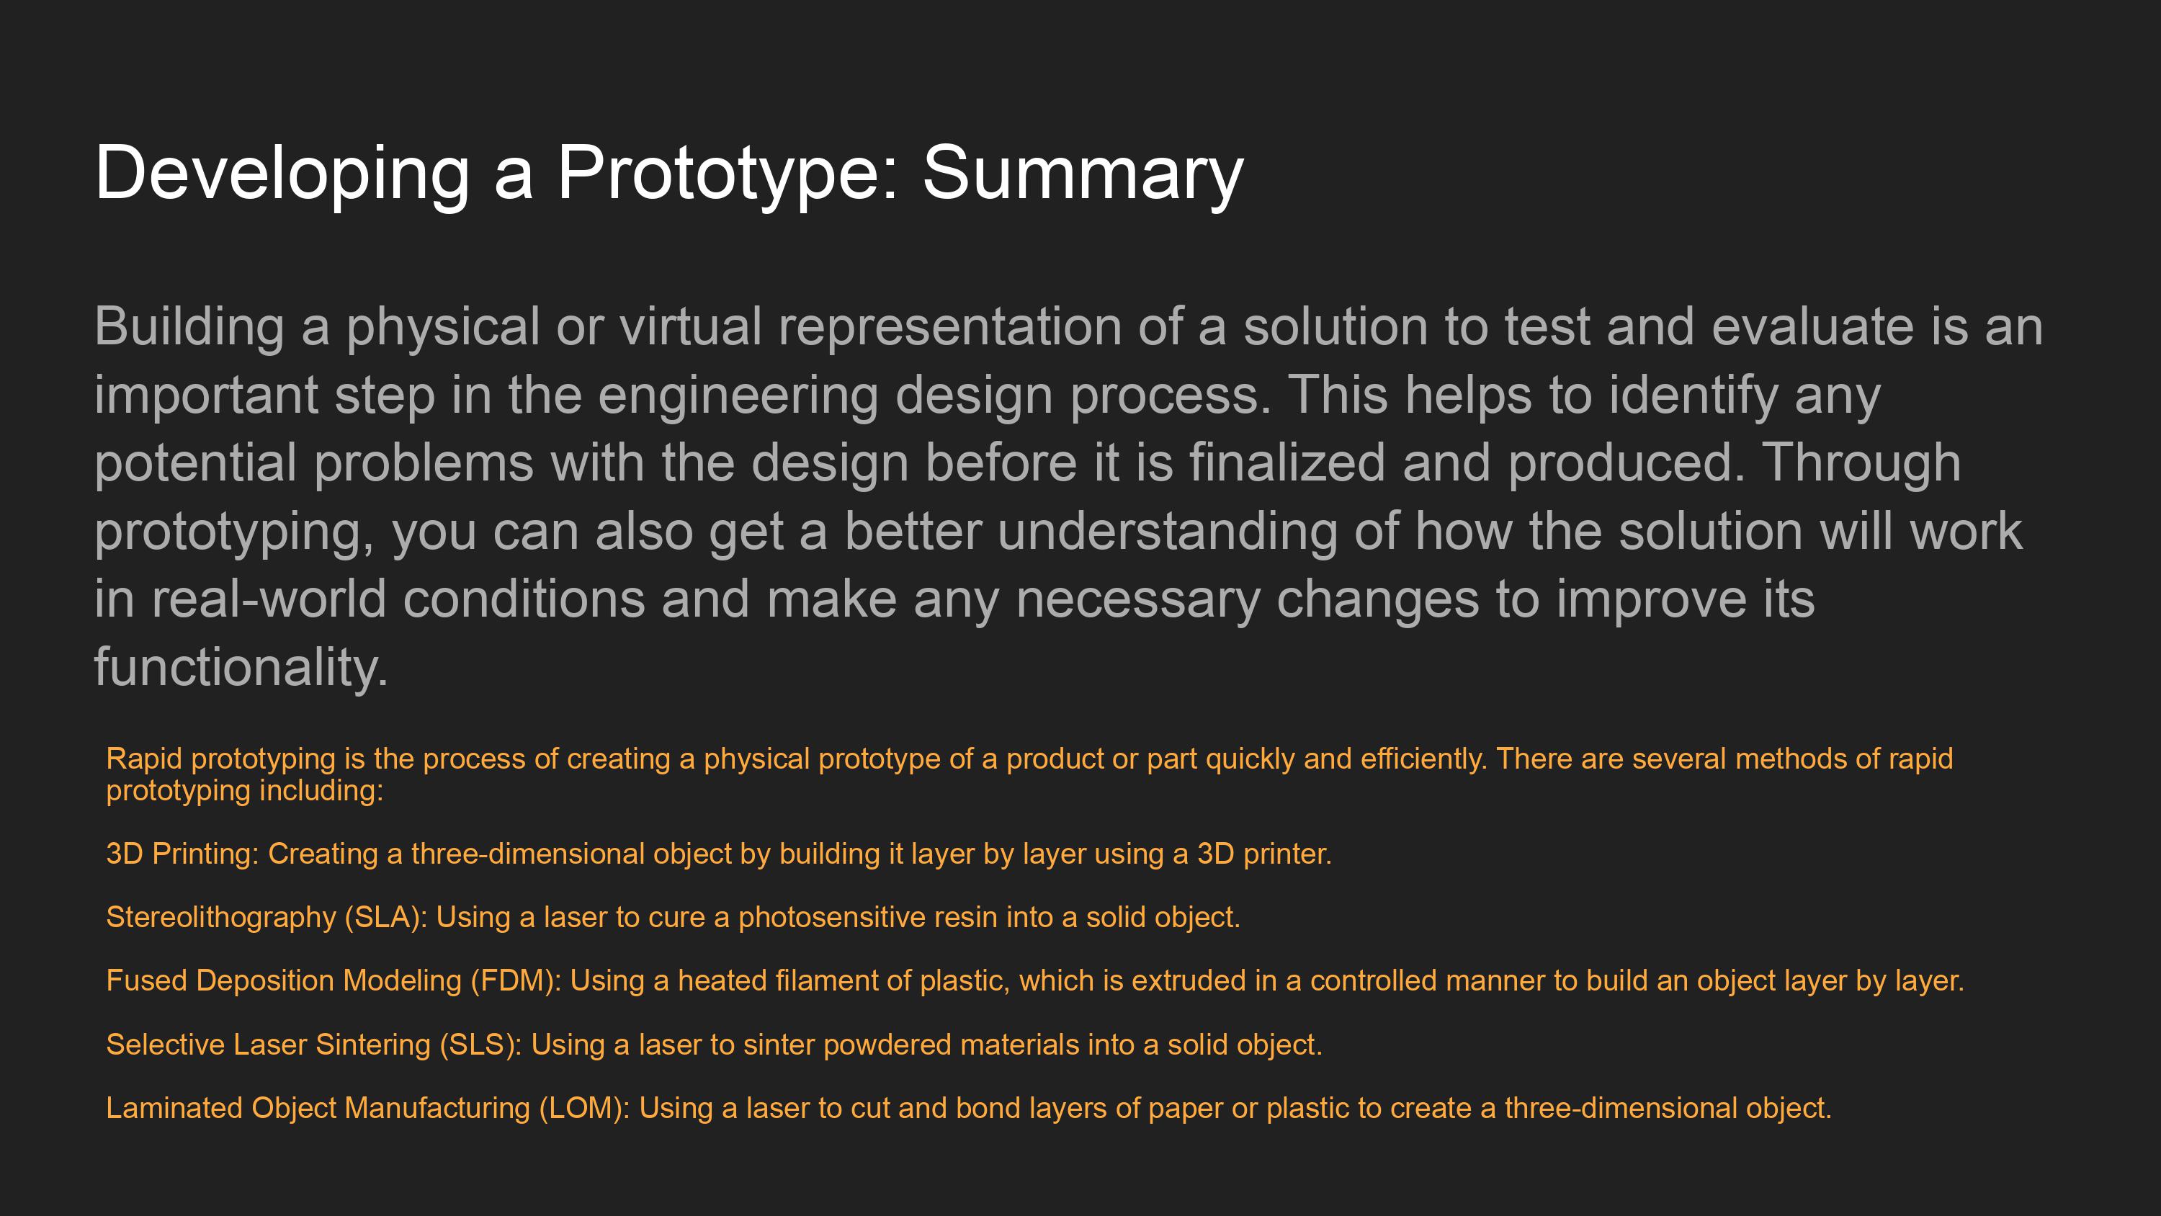Screen dimensions: 2161x1216
Task: Click the phrase 'real-world conditions' in the paragraph
Action: (x=398, y=599)
